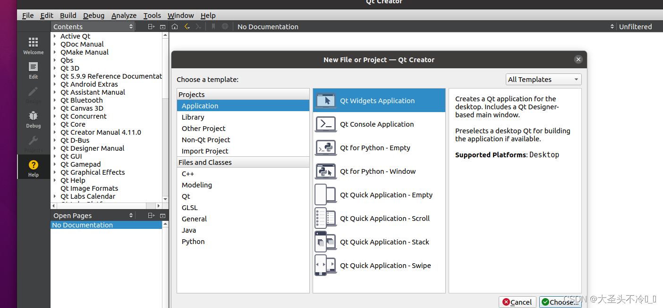The width and height of the screenshot is (663, 308).
Task: Click the Choose... button
Action: click(561, 302)
